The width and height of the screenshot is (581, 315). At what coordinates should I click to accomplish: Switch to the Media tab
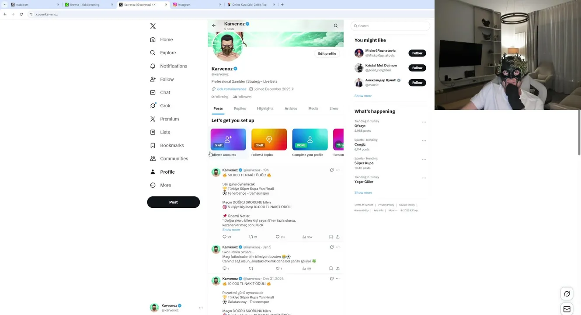(x=313, y=108)
